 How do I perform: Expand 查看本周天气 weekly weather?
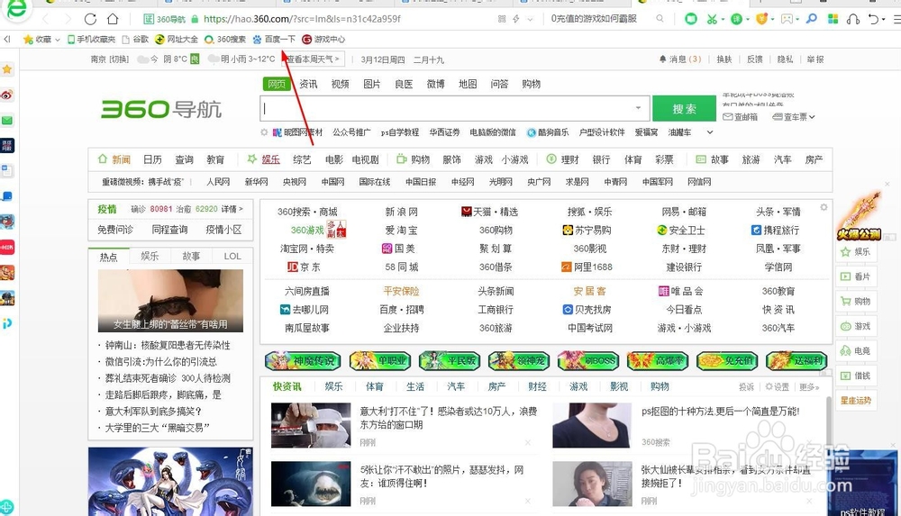(x=314, y=59)
